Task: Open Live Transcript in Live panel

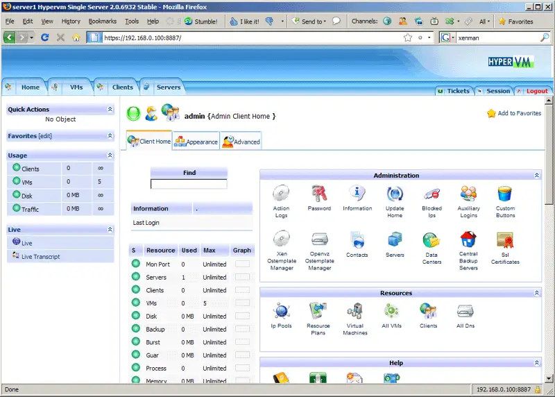Action: coord(40,256)
